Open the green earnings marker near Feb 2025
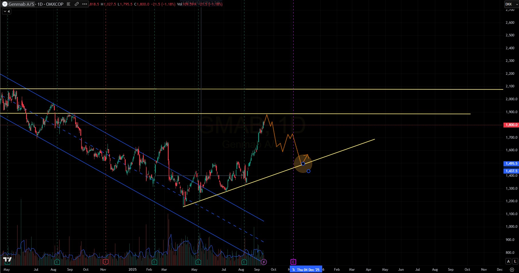The width and height of the screenshot is (519, 273). (154, 262)
